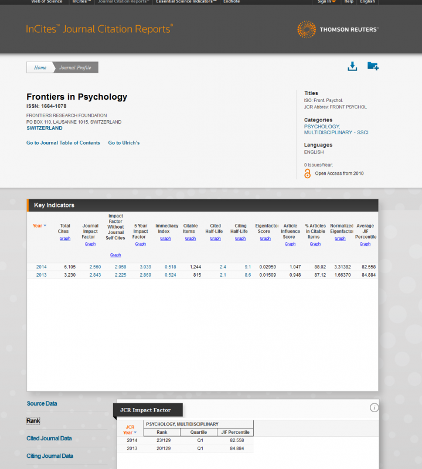Open Graph link under 5 Year Impact Factor
This screenshot has width=422, height=469.
tap(141, 244)
